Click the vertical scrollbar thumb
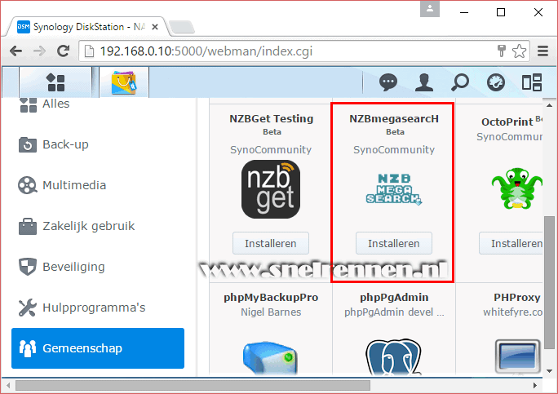 [x=550, y=283]
